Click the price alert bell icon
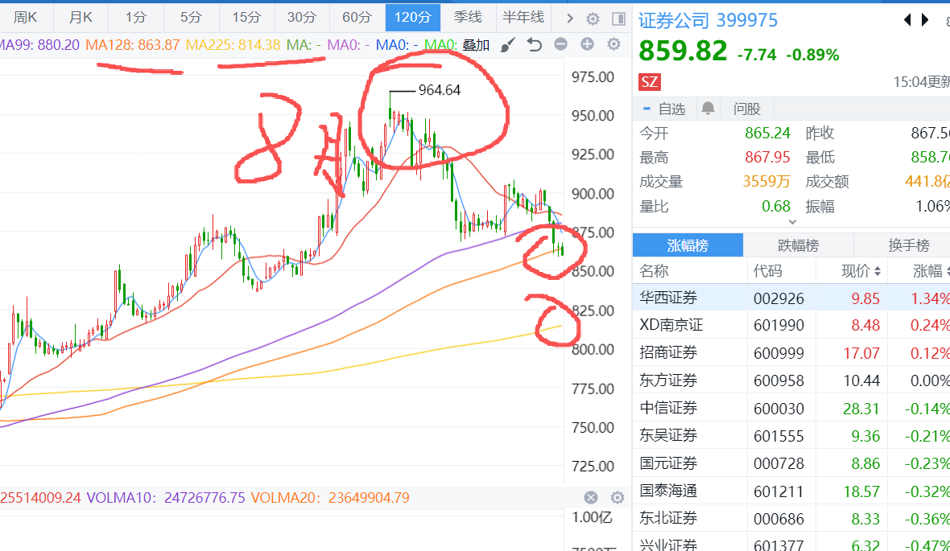The width and height of the screenshot is (950, 551). 708,109
